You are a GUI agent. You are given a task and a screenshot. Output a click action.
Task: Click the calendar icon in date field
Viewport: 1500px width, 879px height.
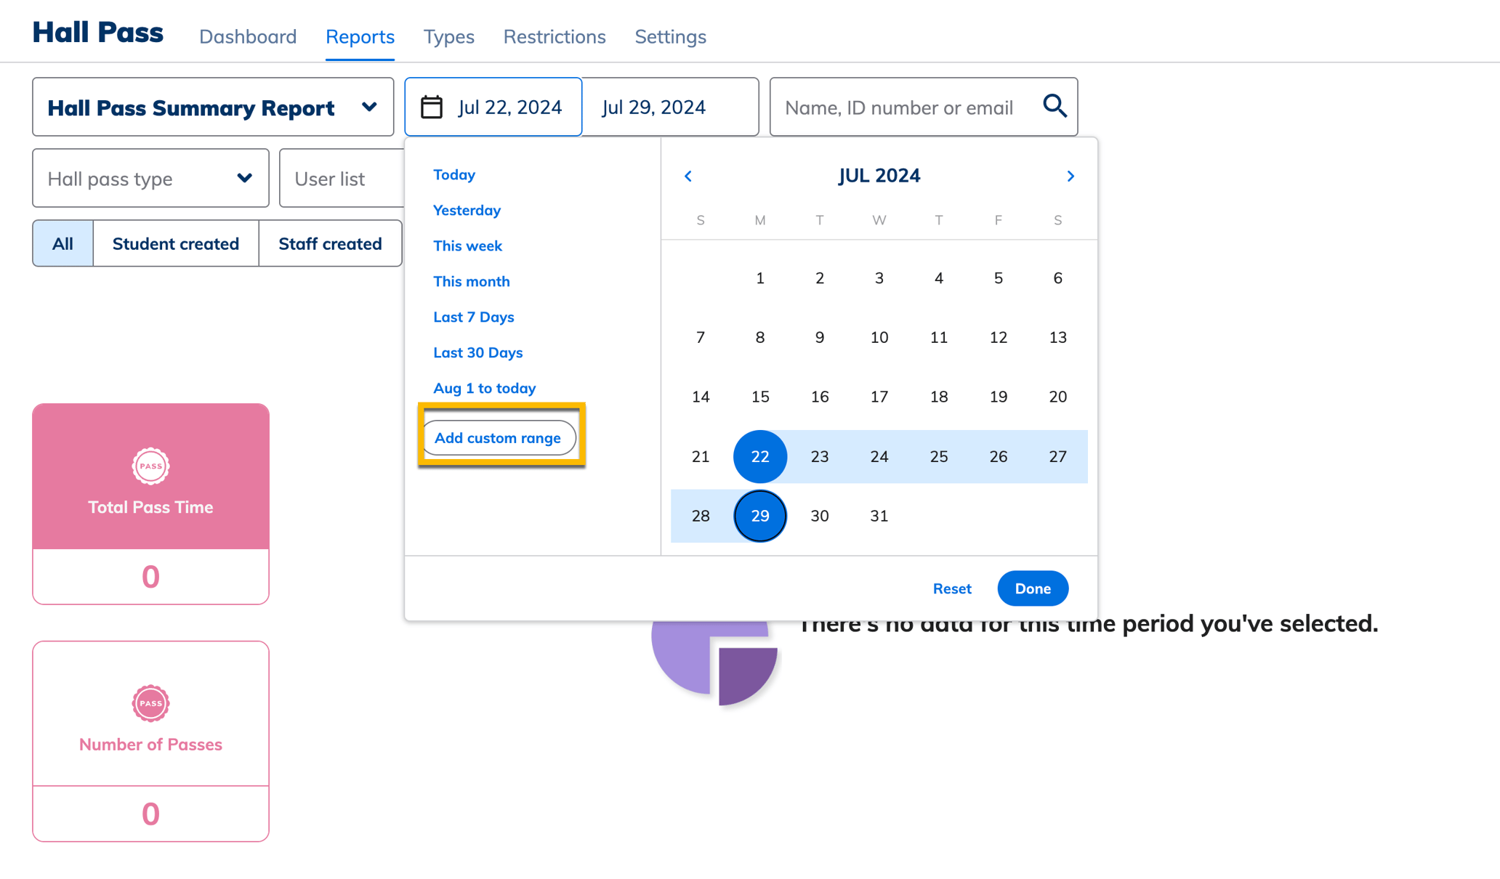pyautogui.click(x=432, y=107)
